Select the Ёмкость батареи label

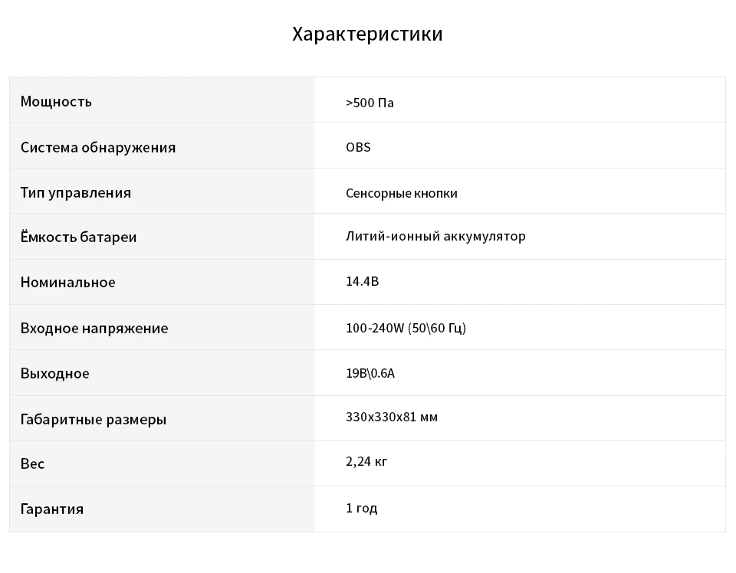point(78,237)
